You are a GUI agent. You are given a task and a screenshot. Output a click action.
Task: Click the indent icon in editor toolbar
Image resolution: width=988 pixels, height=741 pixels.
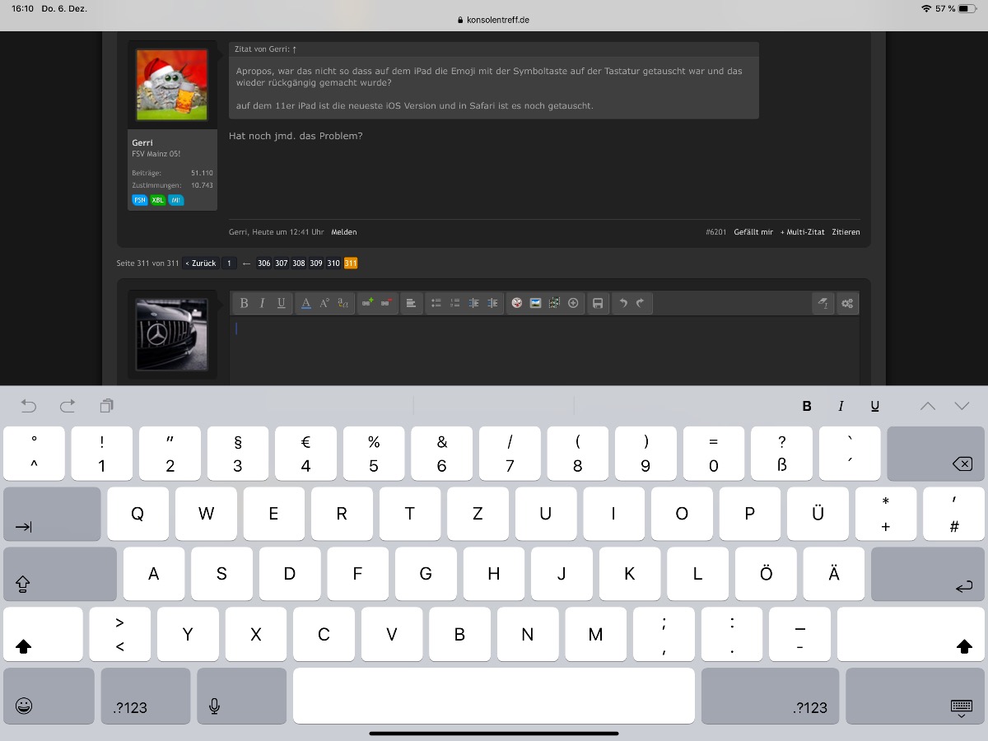coord(492,303)
